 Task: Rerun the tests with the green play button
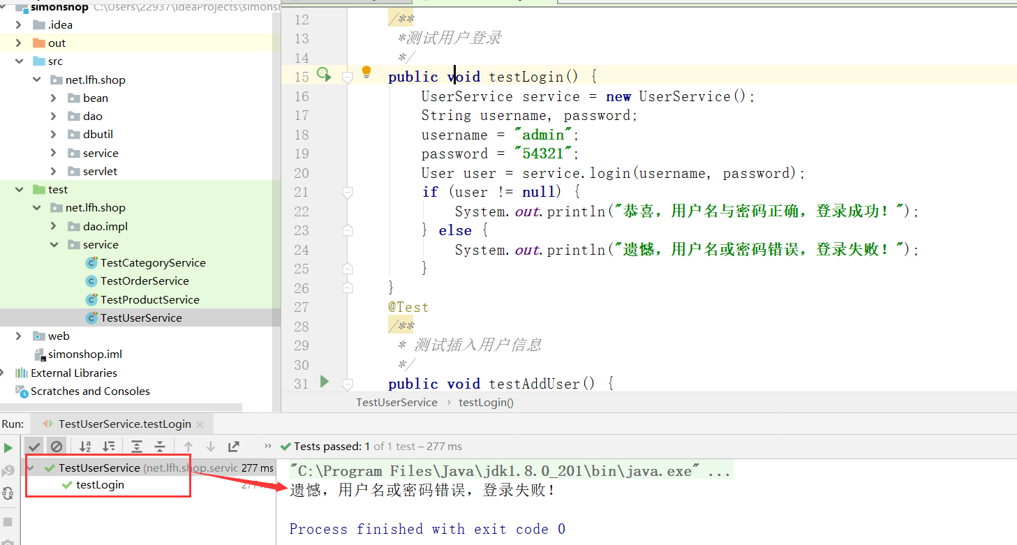coord(8,447)
